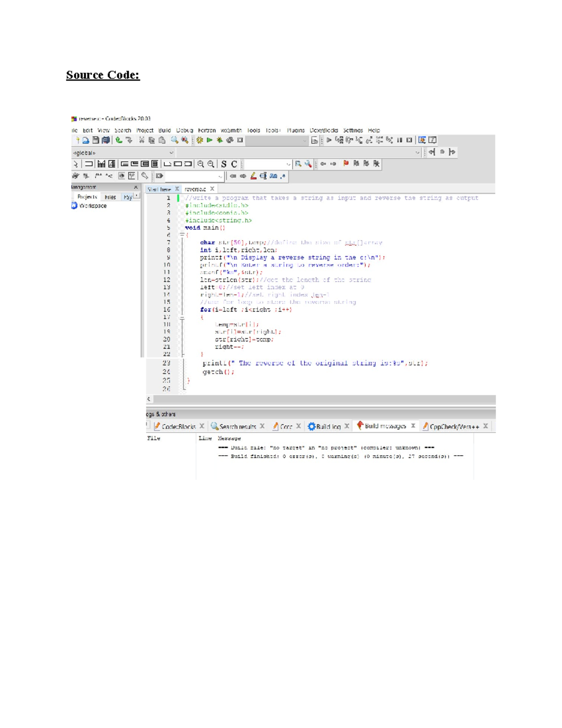562x728 pixels.
Task: Open the Build menu
Action: 164,130
